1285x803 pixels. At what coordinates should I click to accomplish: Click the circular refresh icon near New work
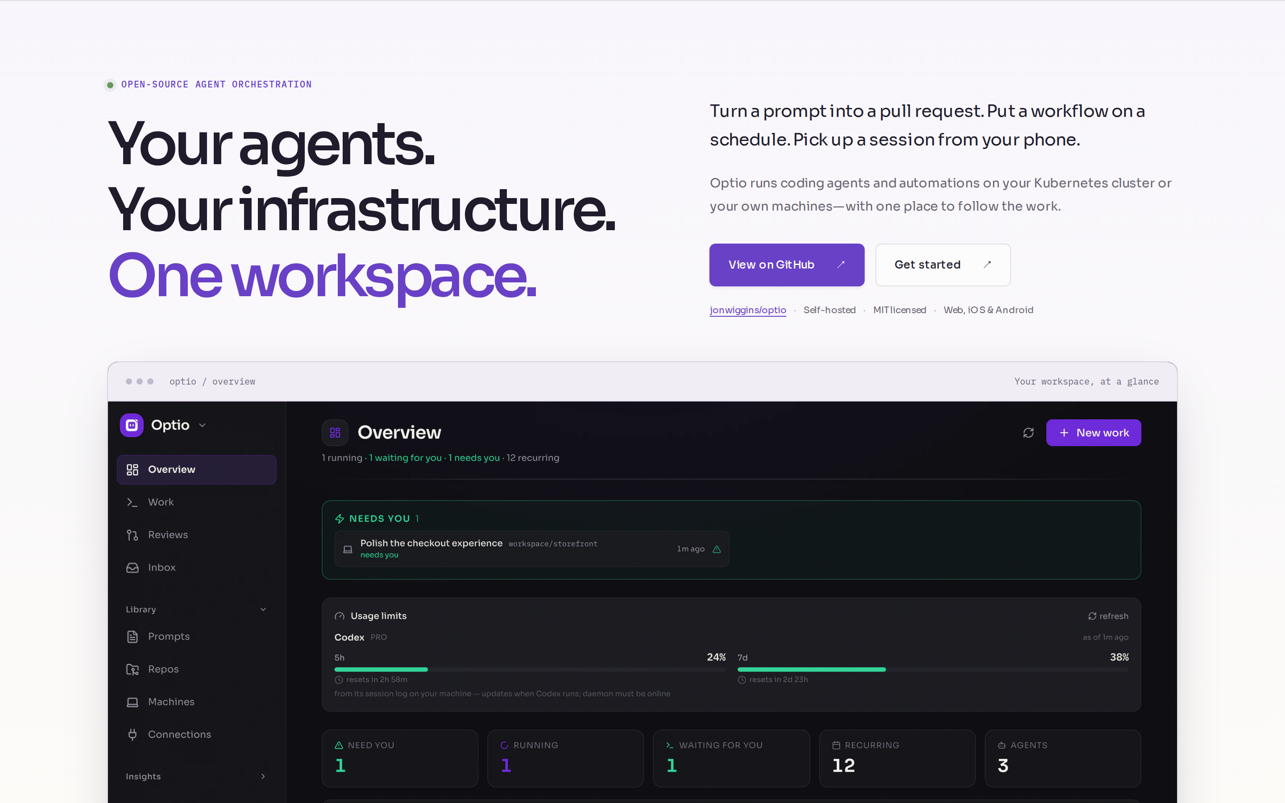click(x=1028, y=433)
